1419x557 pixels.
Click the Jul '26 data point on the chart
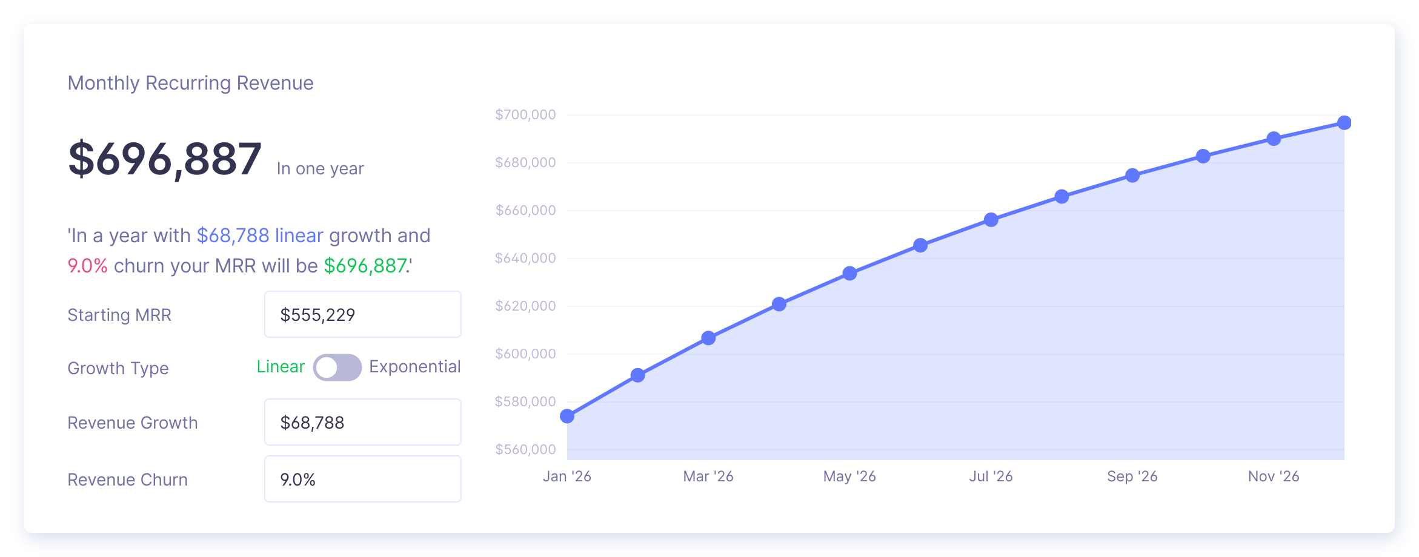click(x=991, y=220)
